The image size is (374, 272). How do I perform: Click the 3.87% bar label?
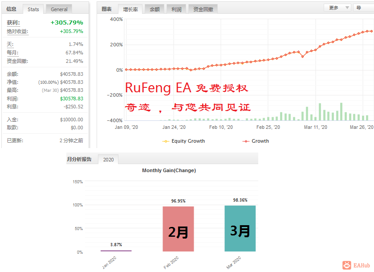(x=116, y=245)
